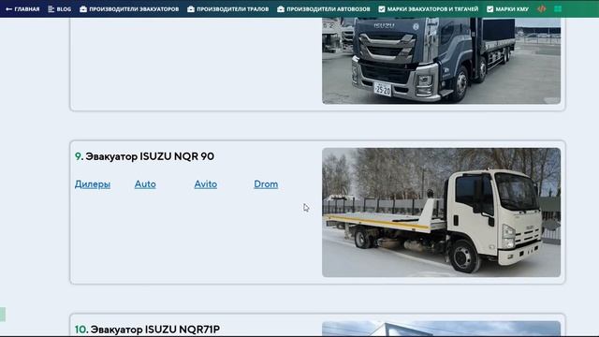Open Дилеры link for ISUZU NQR 90
The image size is (599, 337).
[x=93, y=184]
